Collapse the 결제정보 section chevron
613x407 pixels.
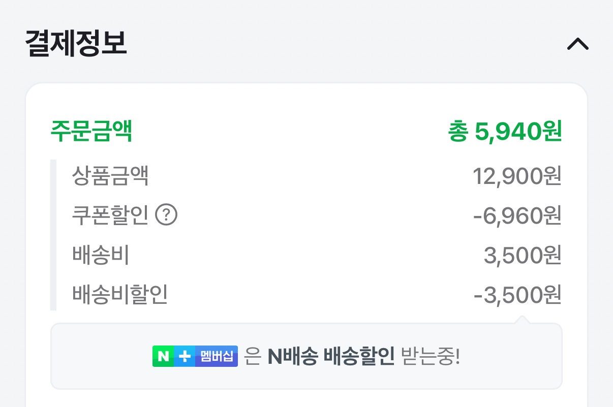pos(577,45)
